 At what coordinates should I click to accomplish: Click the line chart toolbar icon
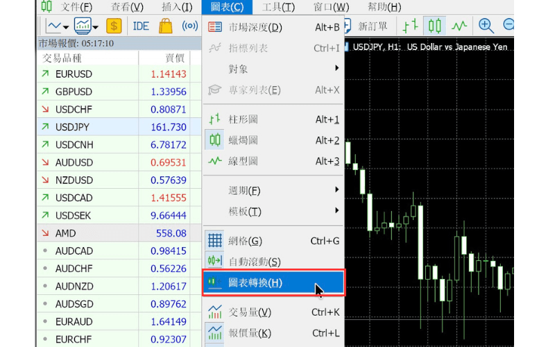click(x=54, y=26)
